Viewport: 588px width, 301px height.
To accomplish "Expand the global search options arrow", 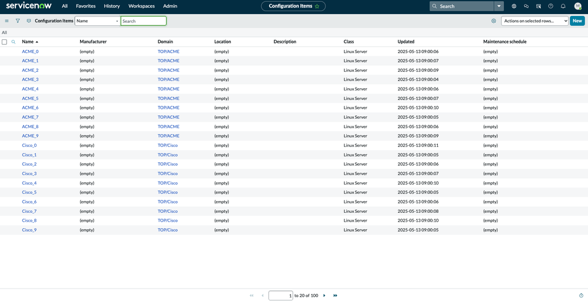I will coord(499,6).
